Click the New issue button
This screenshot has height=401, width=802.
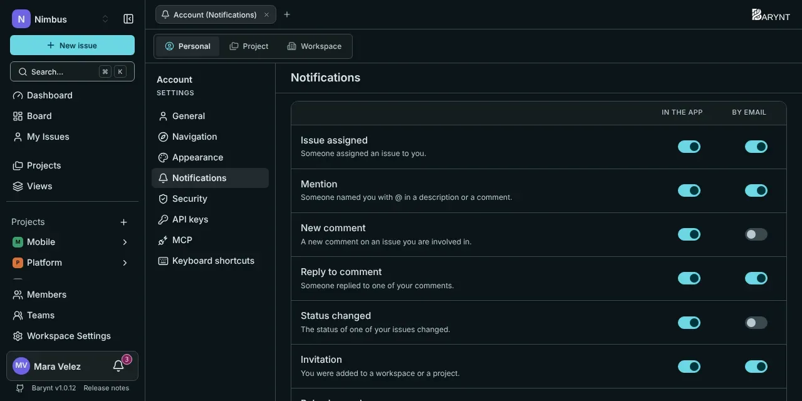tap(72, 45)
